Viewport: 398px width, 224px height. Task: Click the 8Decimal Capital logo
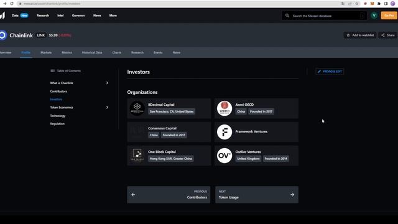pos(137,108)
